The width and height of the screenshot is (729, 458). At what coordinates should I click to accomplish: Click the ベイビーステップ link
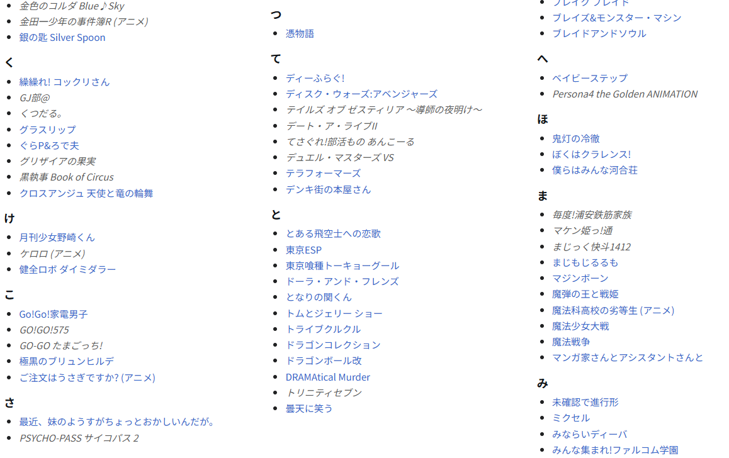coord(590,78)
